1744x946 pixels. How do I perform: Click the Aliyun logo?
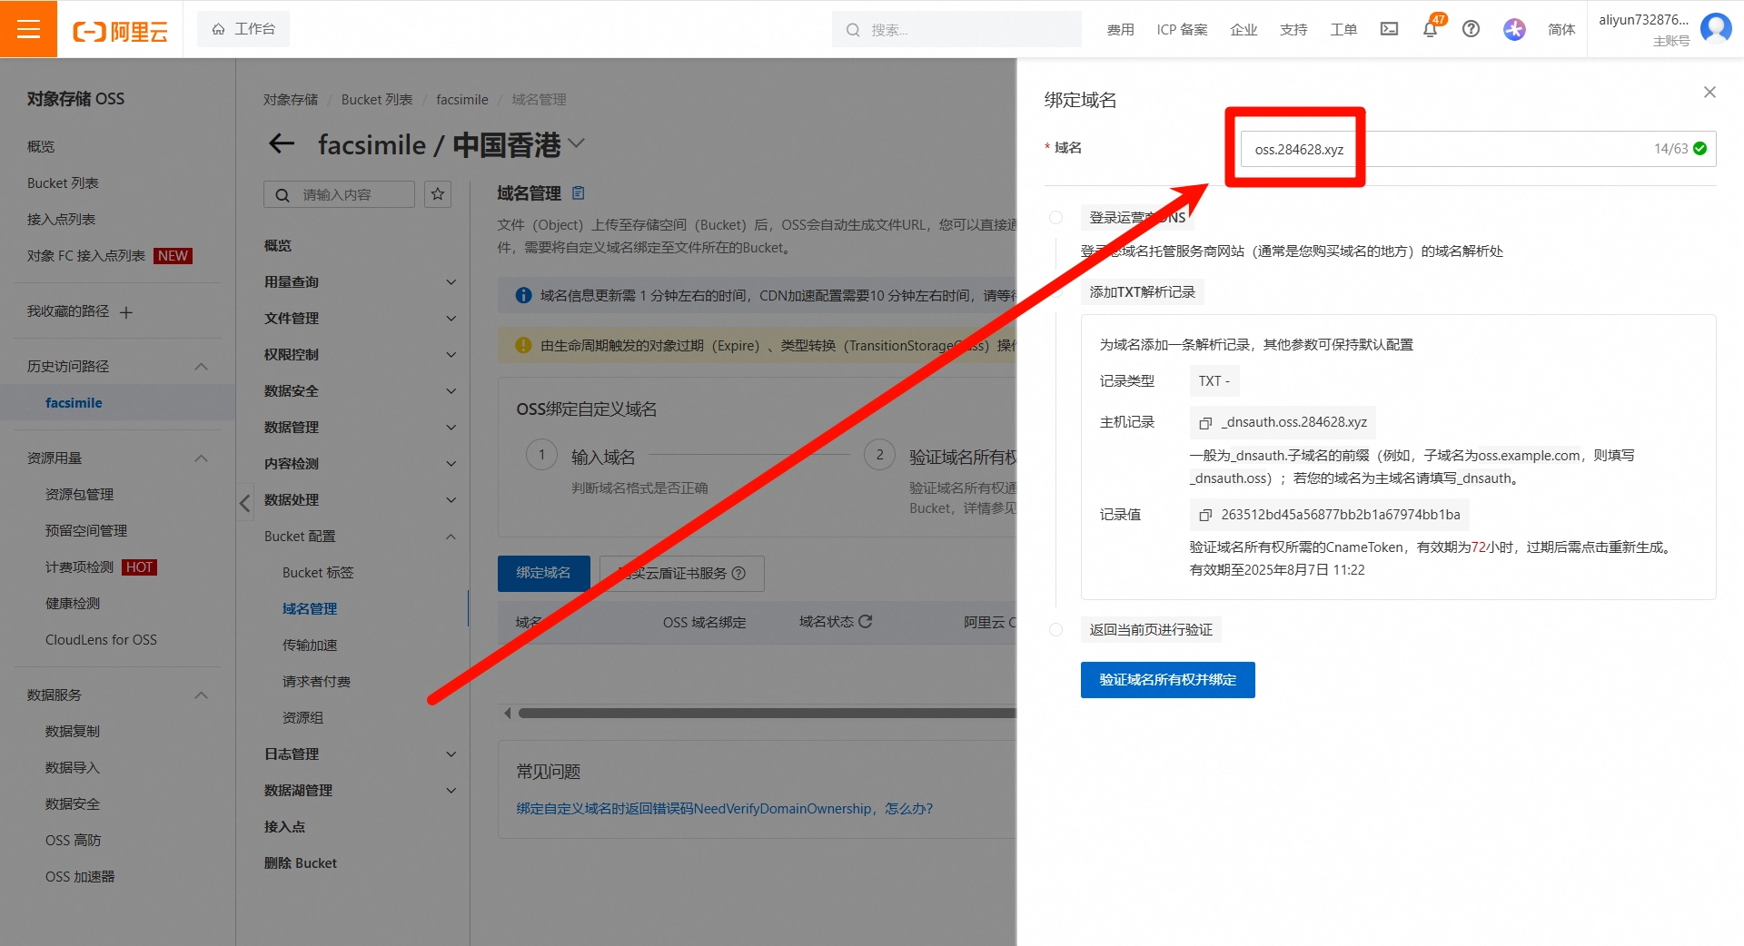121,32
